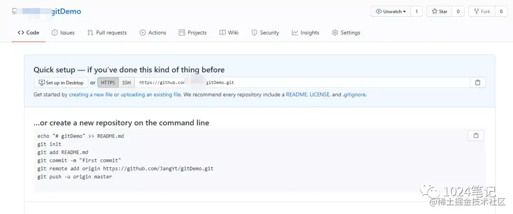Click the 'git init' command line
The image size is (513, 214).
(x=49, y=144)
